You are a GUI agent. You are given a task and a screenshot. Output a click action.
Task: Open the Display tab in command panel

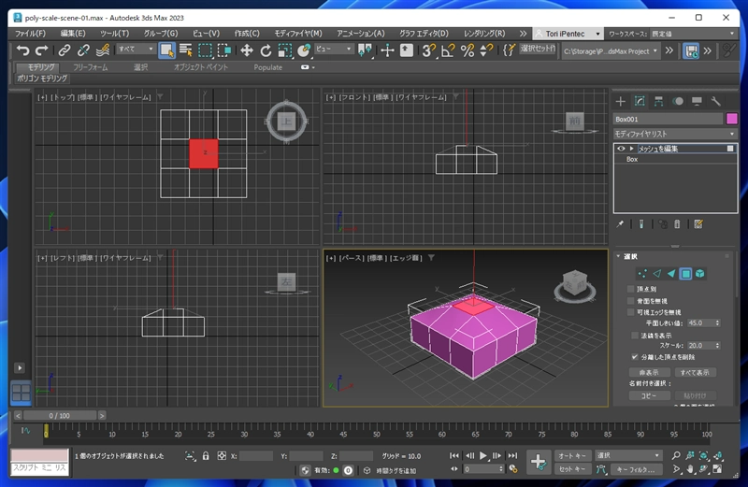[x=697, y=101]
